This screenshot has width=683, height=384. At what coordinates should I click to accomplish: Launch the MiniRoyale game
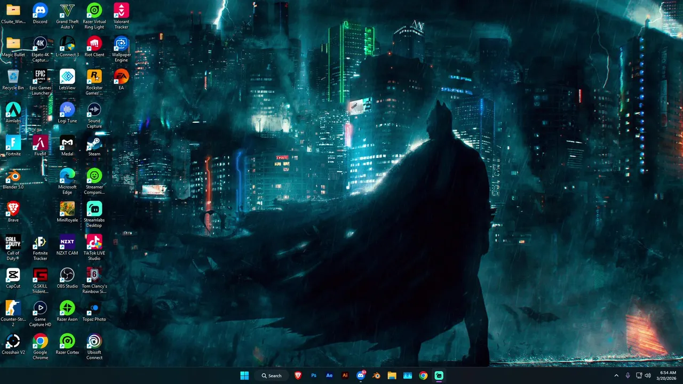pos(67,213)
